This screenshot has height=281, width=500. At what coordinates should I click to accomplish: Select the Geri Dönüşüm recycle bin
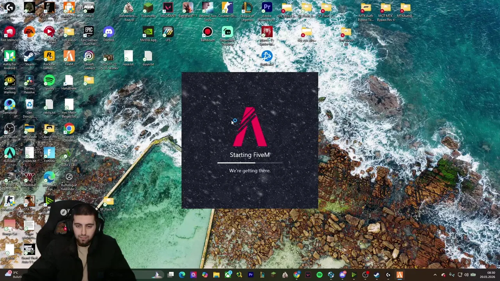click(x=29, y=108)
